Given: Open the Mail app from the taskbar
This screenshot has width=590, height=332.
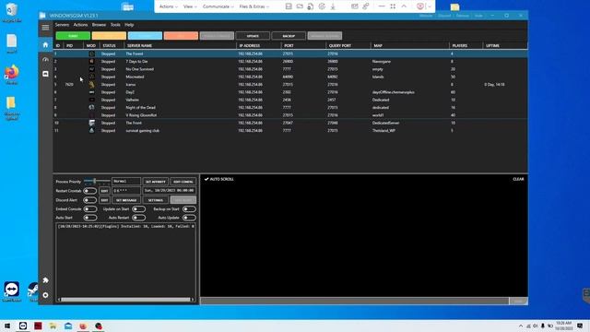Looking at the screenshot, I should 68,326.
